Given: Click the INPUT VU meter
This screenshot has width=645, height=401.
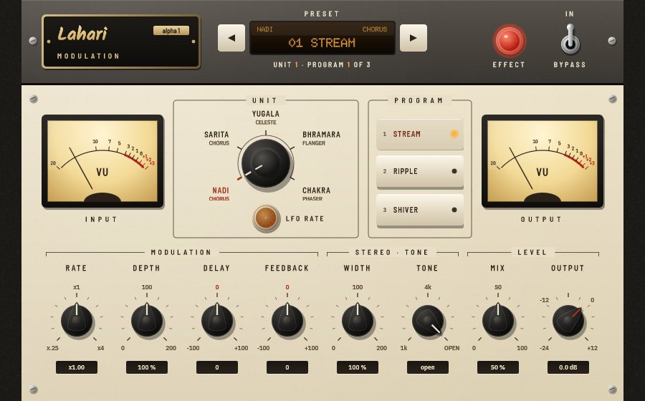Looking at the screenshot, I should coord(102,161).
